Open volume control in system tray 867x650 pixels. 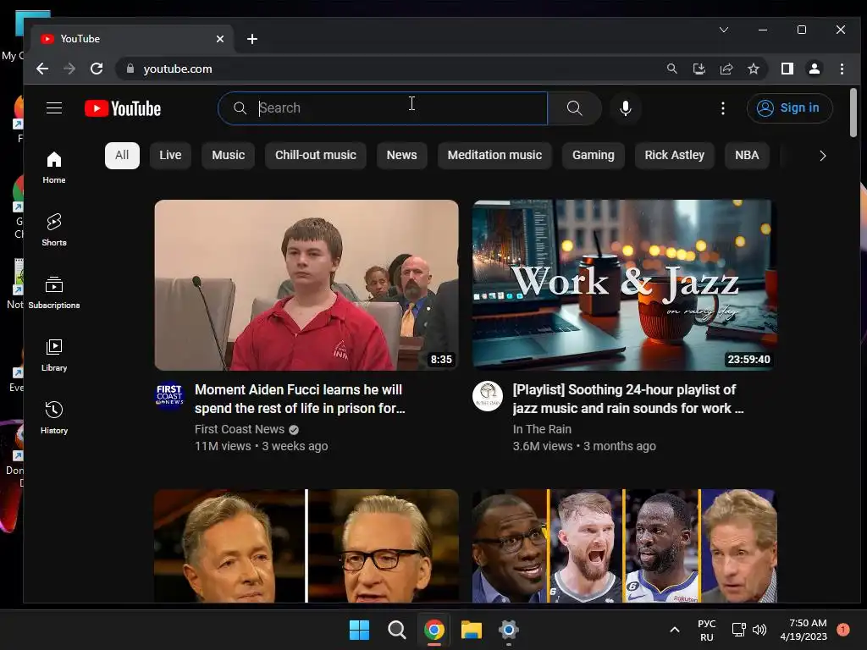click(759, 630)
